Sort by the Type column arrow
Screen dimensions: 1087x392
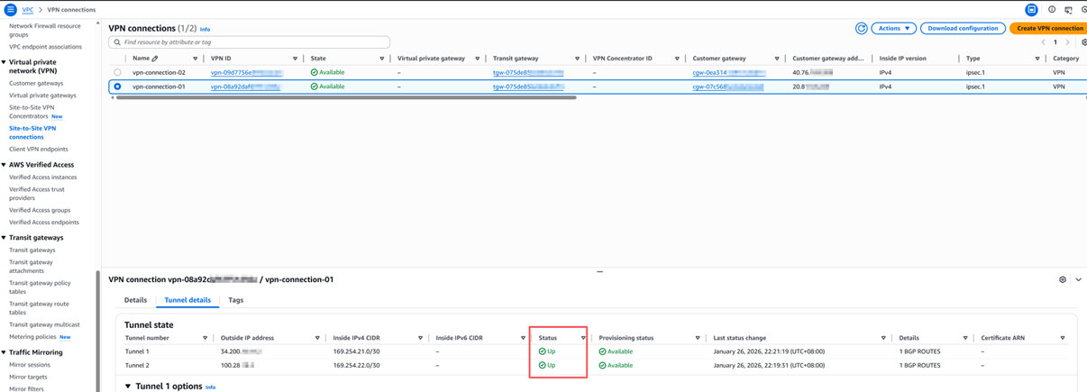[x=1037, y=59]
